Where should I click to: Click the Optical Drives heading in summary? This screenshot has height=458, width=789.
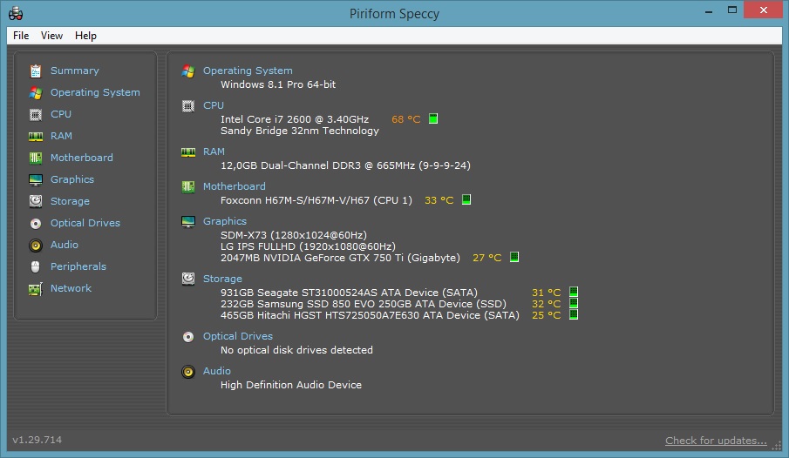click(x=237, y=336)
